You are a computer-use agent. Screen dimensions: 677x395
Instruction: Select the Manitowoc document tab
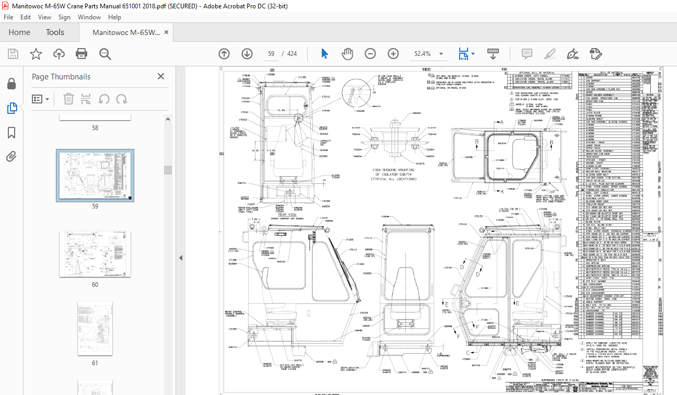pyautogui.click(x=125, y=32)
